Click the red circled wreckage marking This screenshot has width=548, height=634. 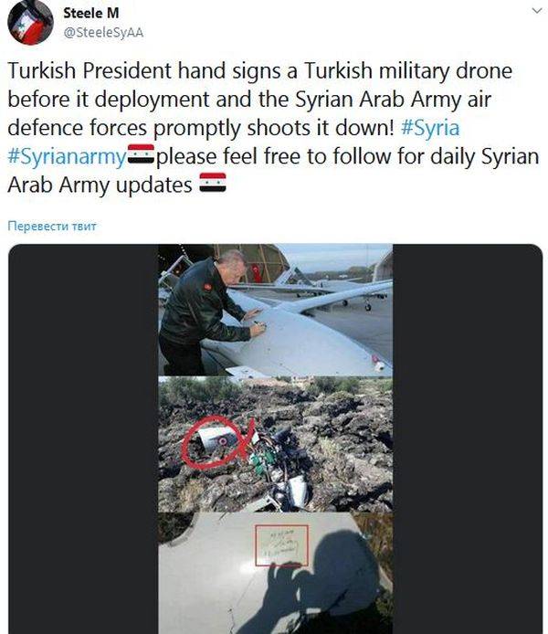coord(217,442)
